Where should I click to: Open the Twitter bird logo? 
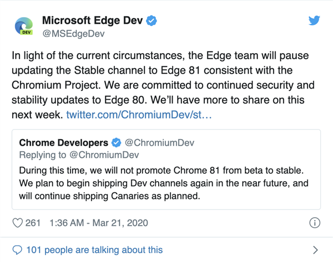315,20
